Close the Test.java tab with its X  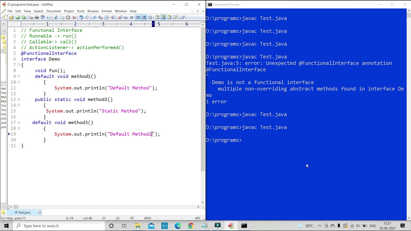coord(39,212)
